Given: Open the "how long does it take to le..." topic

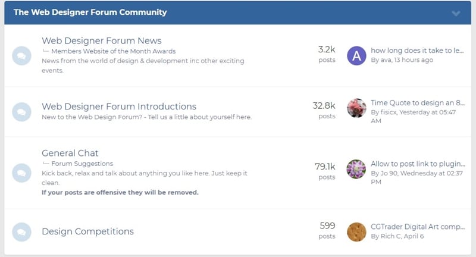Looking at the screenshot, I should click(x=416, y=51).
